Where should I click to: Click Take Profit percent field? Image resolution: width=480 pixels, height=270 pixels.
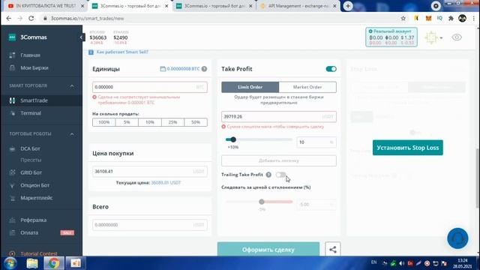316,142
